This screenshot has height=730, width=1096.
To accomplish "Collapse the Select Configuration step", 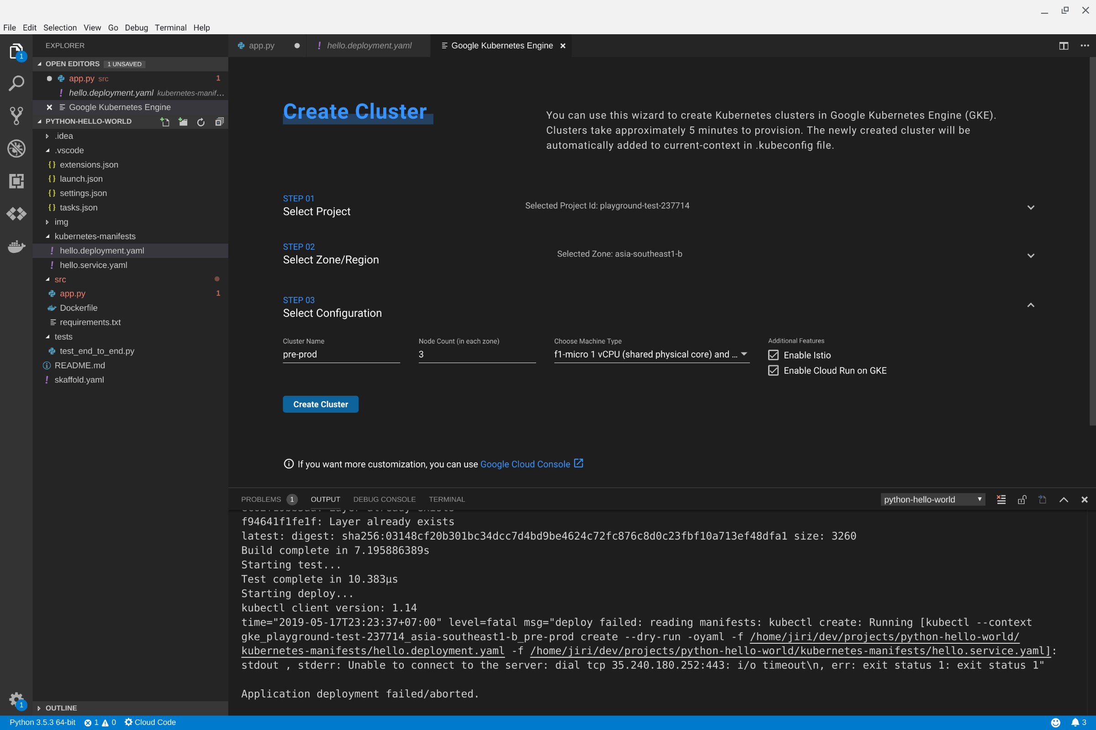I will [x=1031, y=305].
